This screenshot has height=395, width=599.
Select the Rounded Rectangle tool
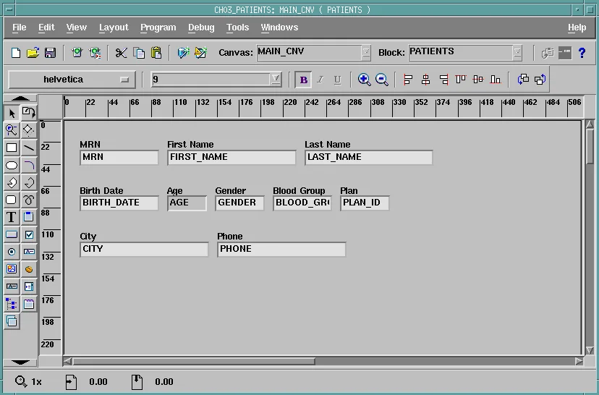click(x=12, y=200)
